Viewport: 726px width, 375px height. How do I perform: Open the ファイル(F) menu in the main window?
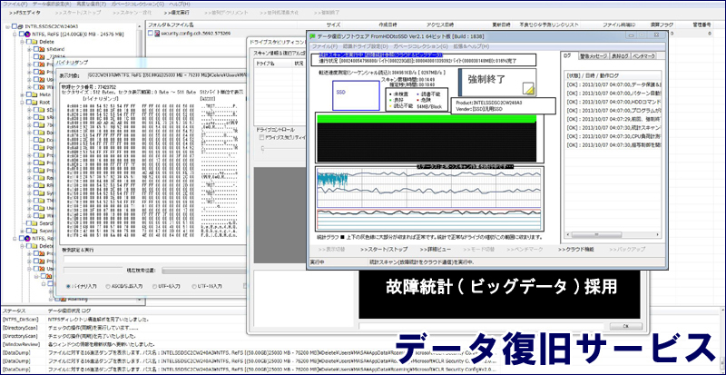(15, 4)
